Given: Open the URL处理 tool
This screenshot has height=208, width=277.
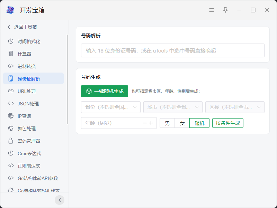Looking at the screenshot, I should [33, 91].
